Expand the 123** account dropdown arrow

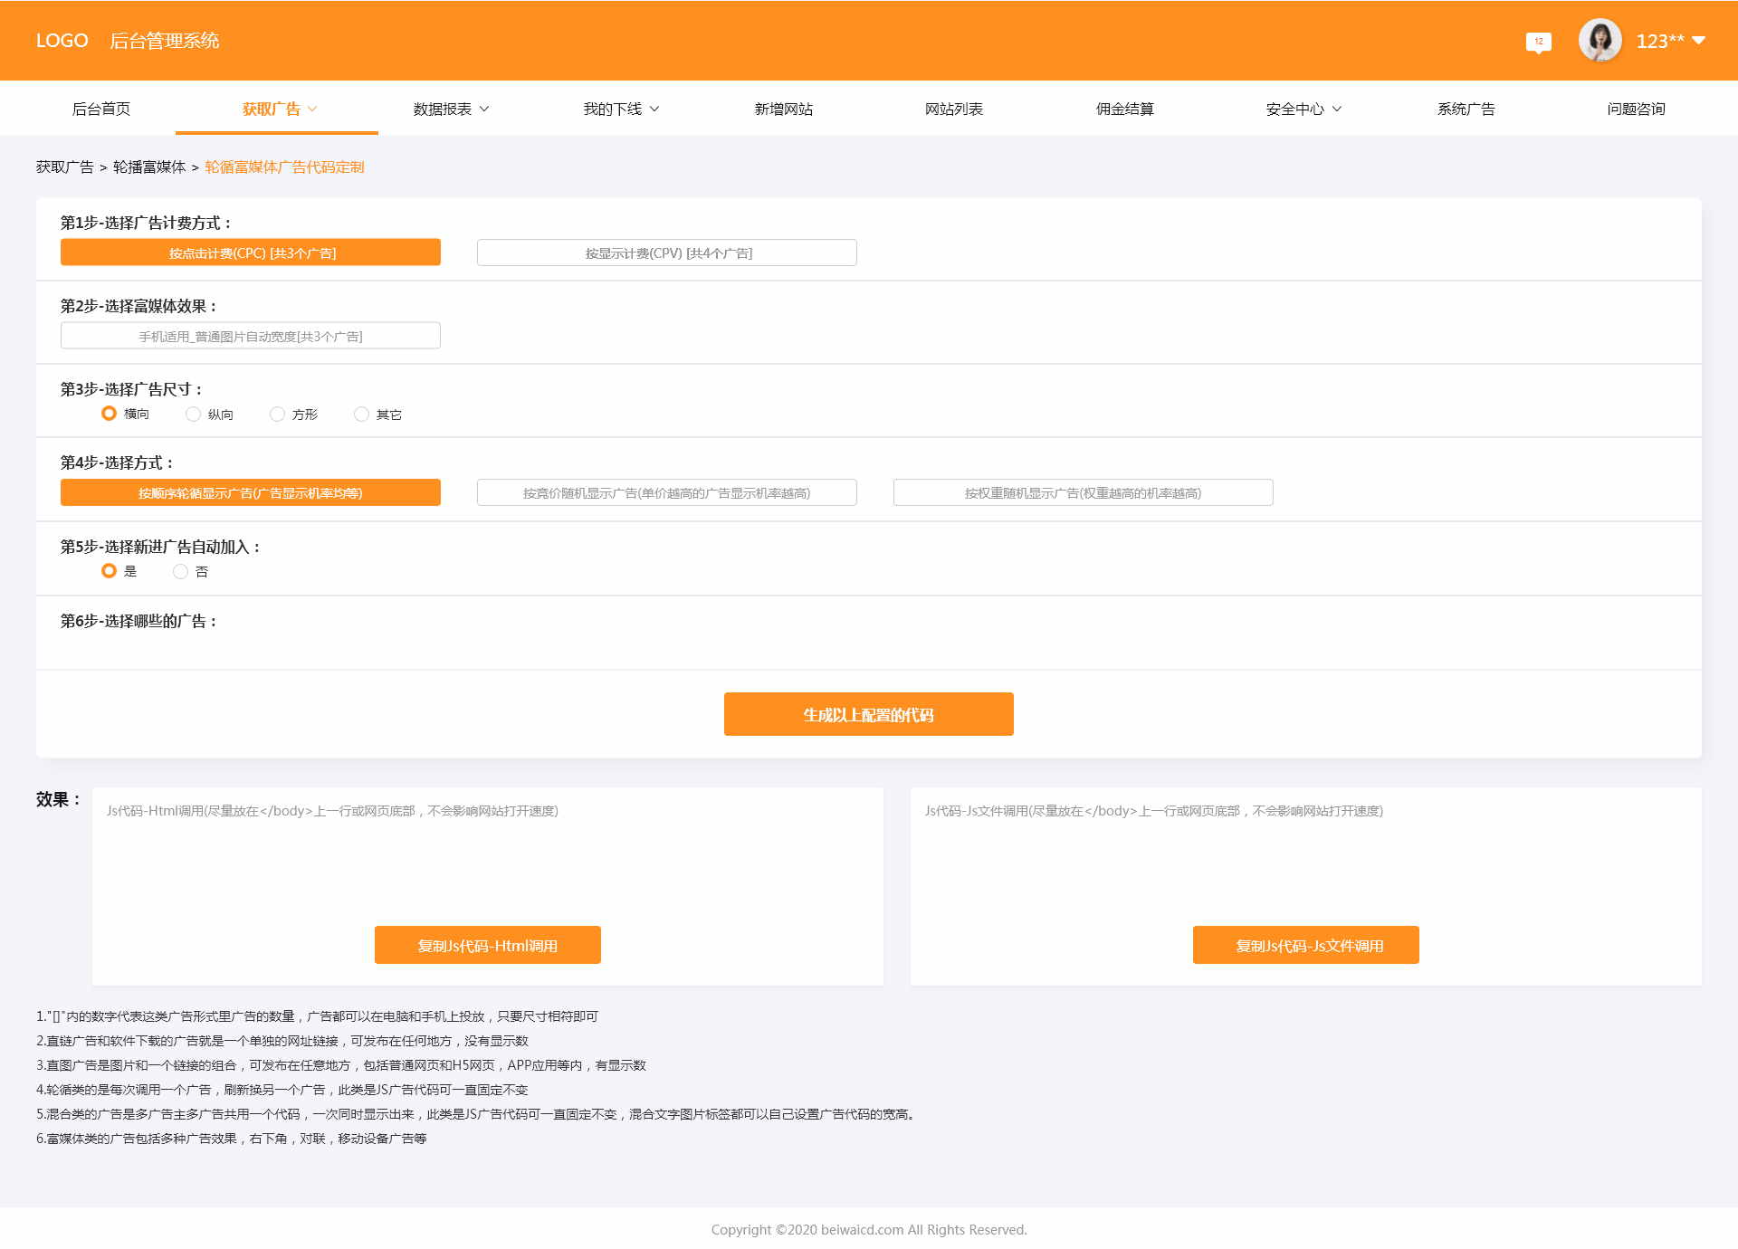pyautogui.click(x=1699, y=41)
